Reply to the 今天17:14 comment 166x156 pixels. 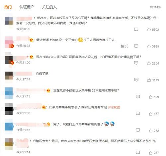[136, 79]
